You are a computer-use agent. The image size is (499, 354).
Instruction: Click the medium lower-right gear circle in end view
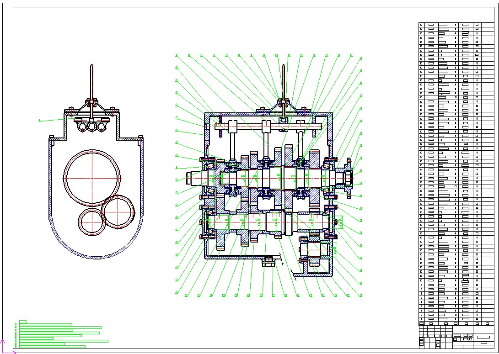[118, 211]
